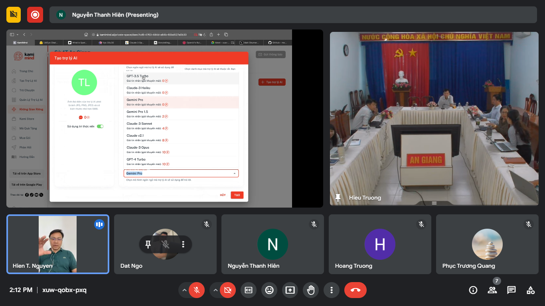Viewport: 545px width, 306px height.
Task: Open the meeting details info icon
Action: pos(473,290)
